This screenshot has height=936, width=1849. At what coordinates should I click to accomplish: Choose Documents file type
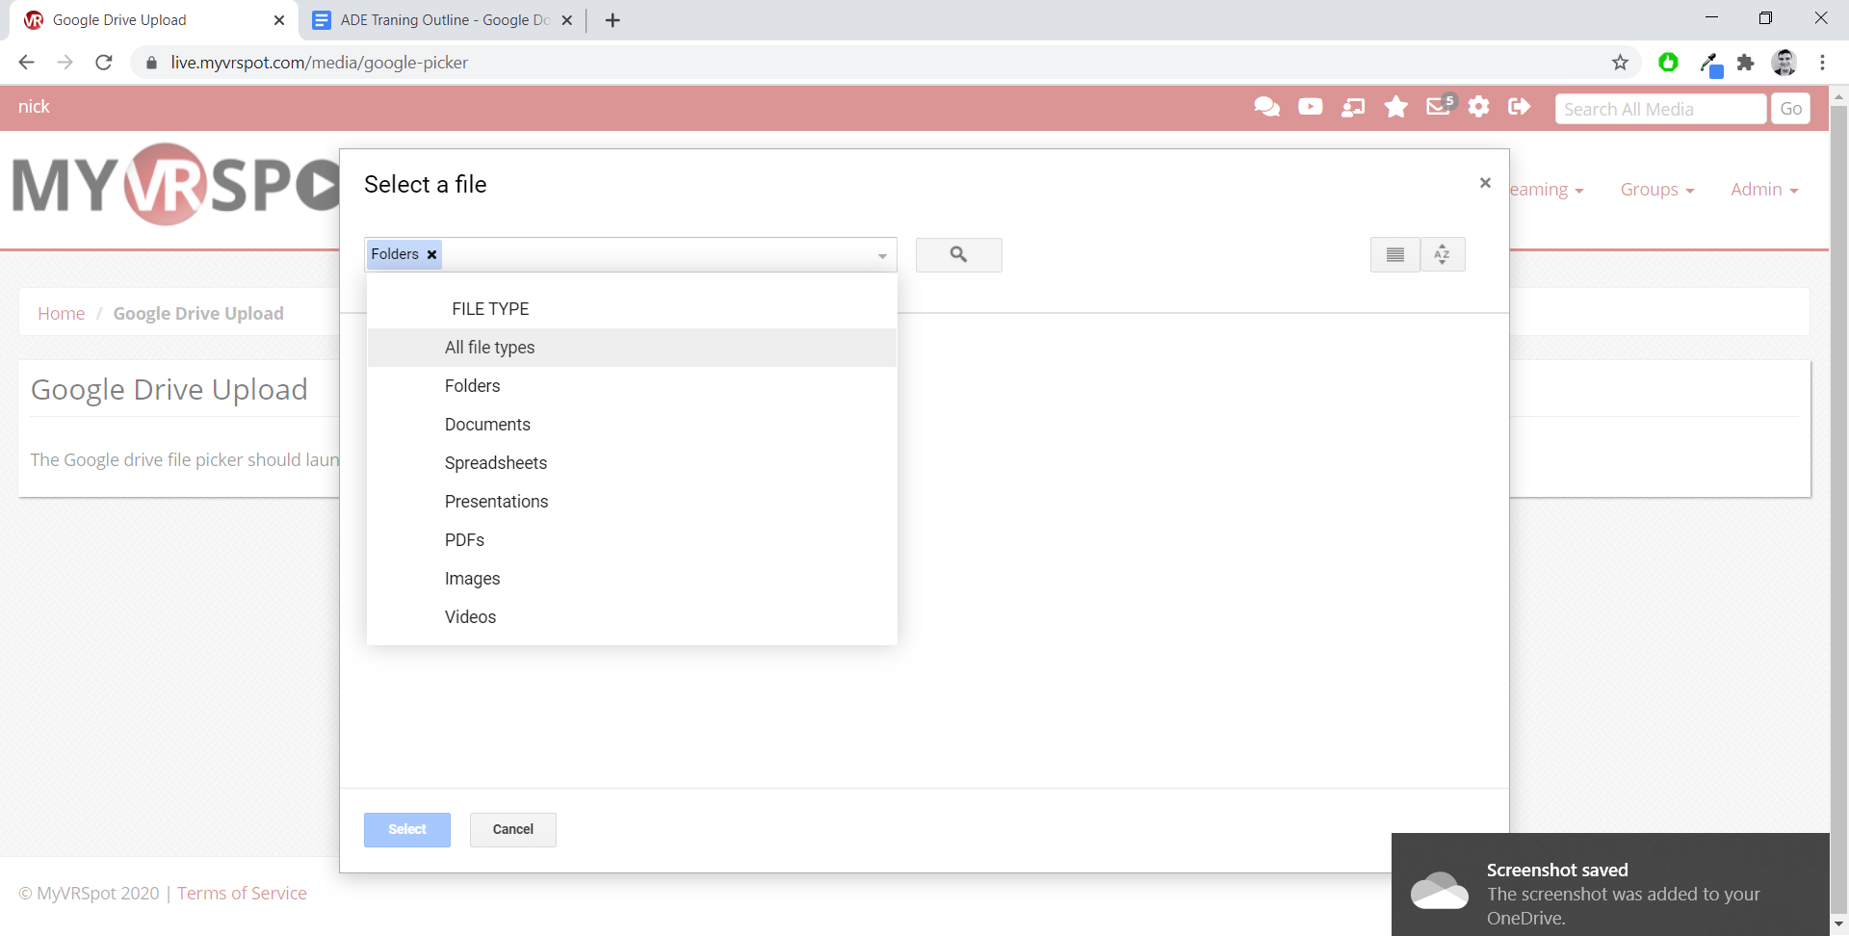632,425
